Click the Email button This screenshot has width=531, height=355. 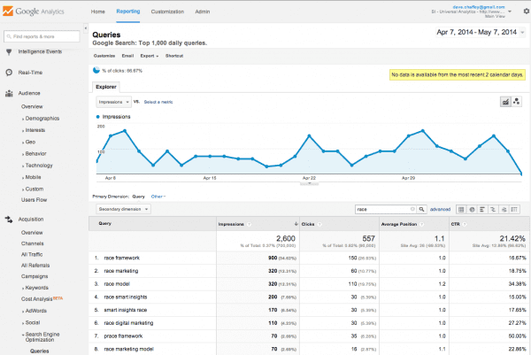(127, 56)
